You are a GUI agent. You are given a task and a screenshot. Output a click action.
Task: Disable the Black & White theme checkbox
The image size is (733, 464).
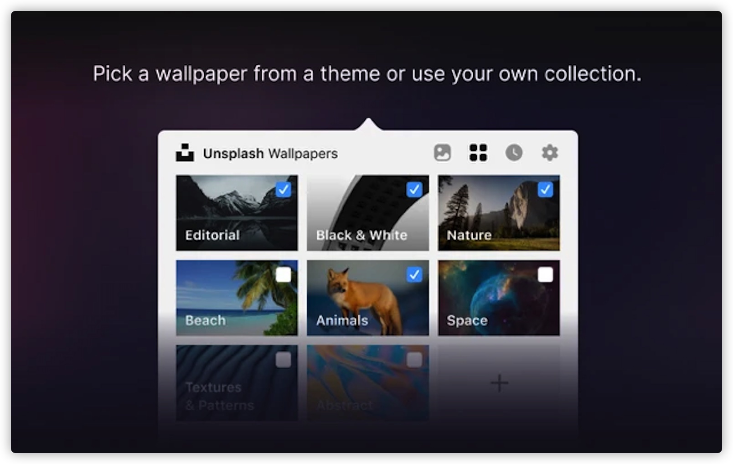click(415, 189)
